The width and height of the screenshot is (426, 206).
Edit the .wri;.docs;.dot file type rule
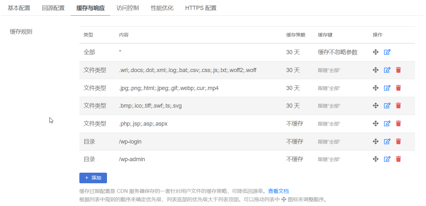[x=387, y=70]
